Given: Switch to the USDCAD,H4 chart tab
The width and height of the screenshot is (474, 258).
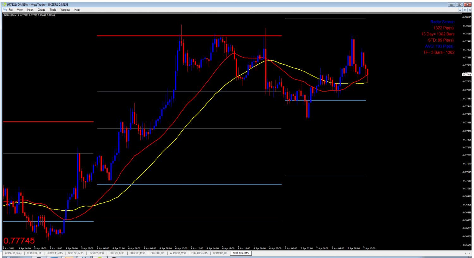Looking at the screenshot, I should point(220,253).
